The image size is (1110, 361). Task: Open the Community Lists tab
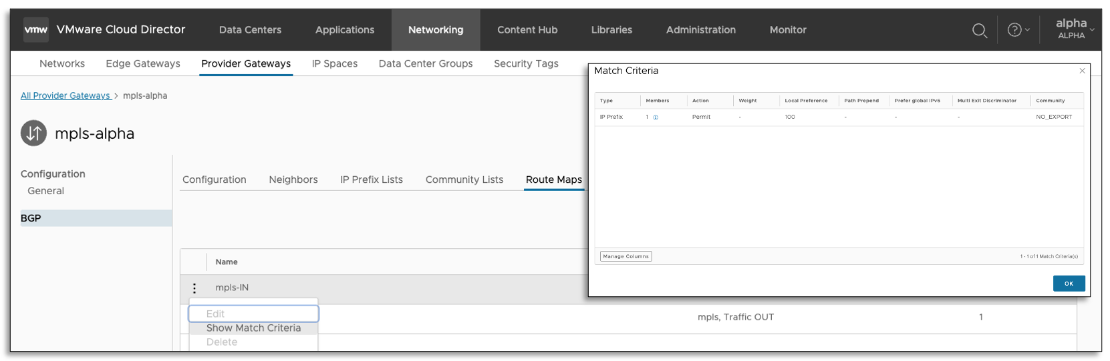[x=464, y=179]
